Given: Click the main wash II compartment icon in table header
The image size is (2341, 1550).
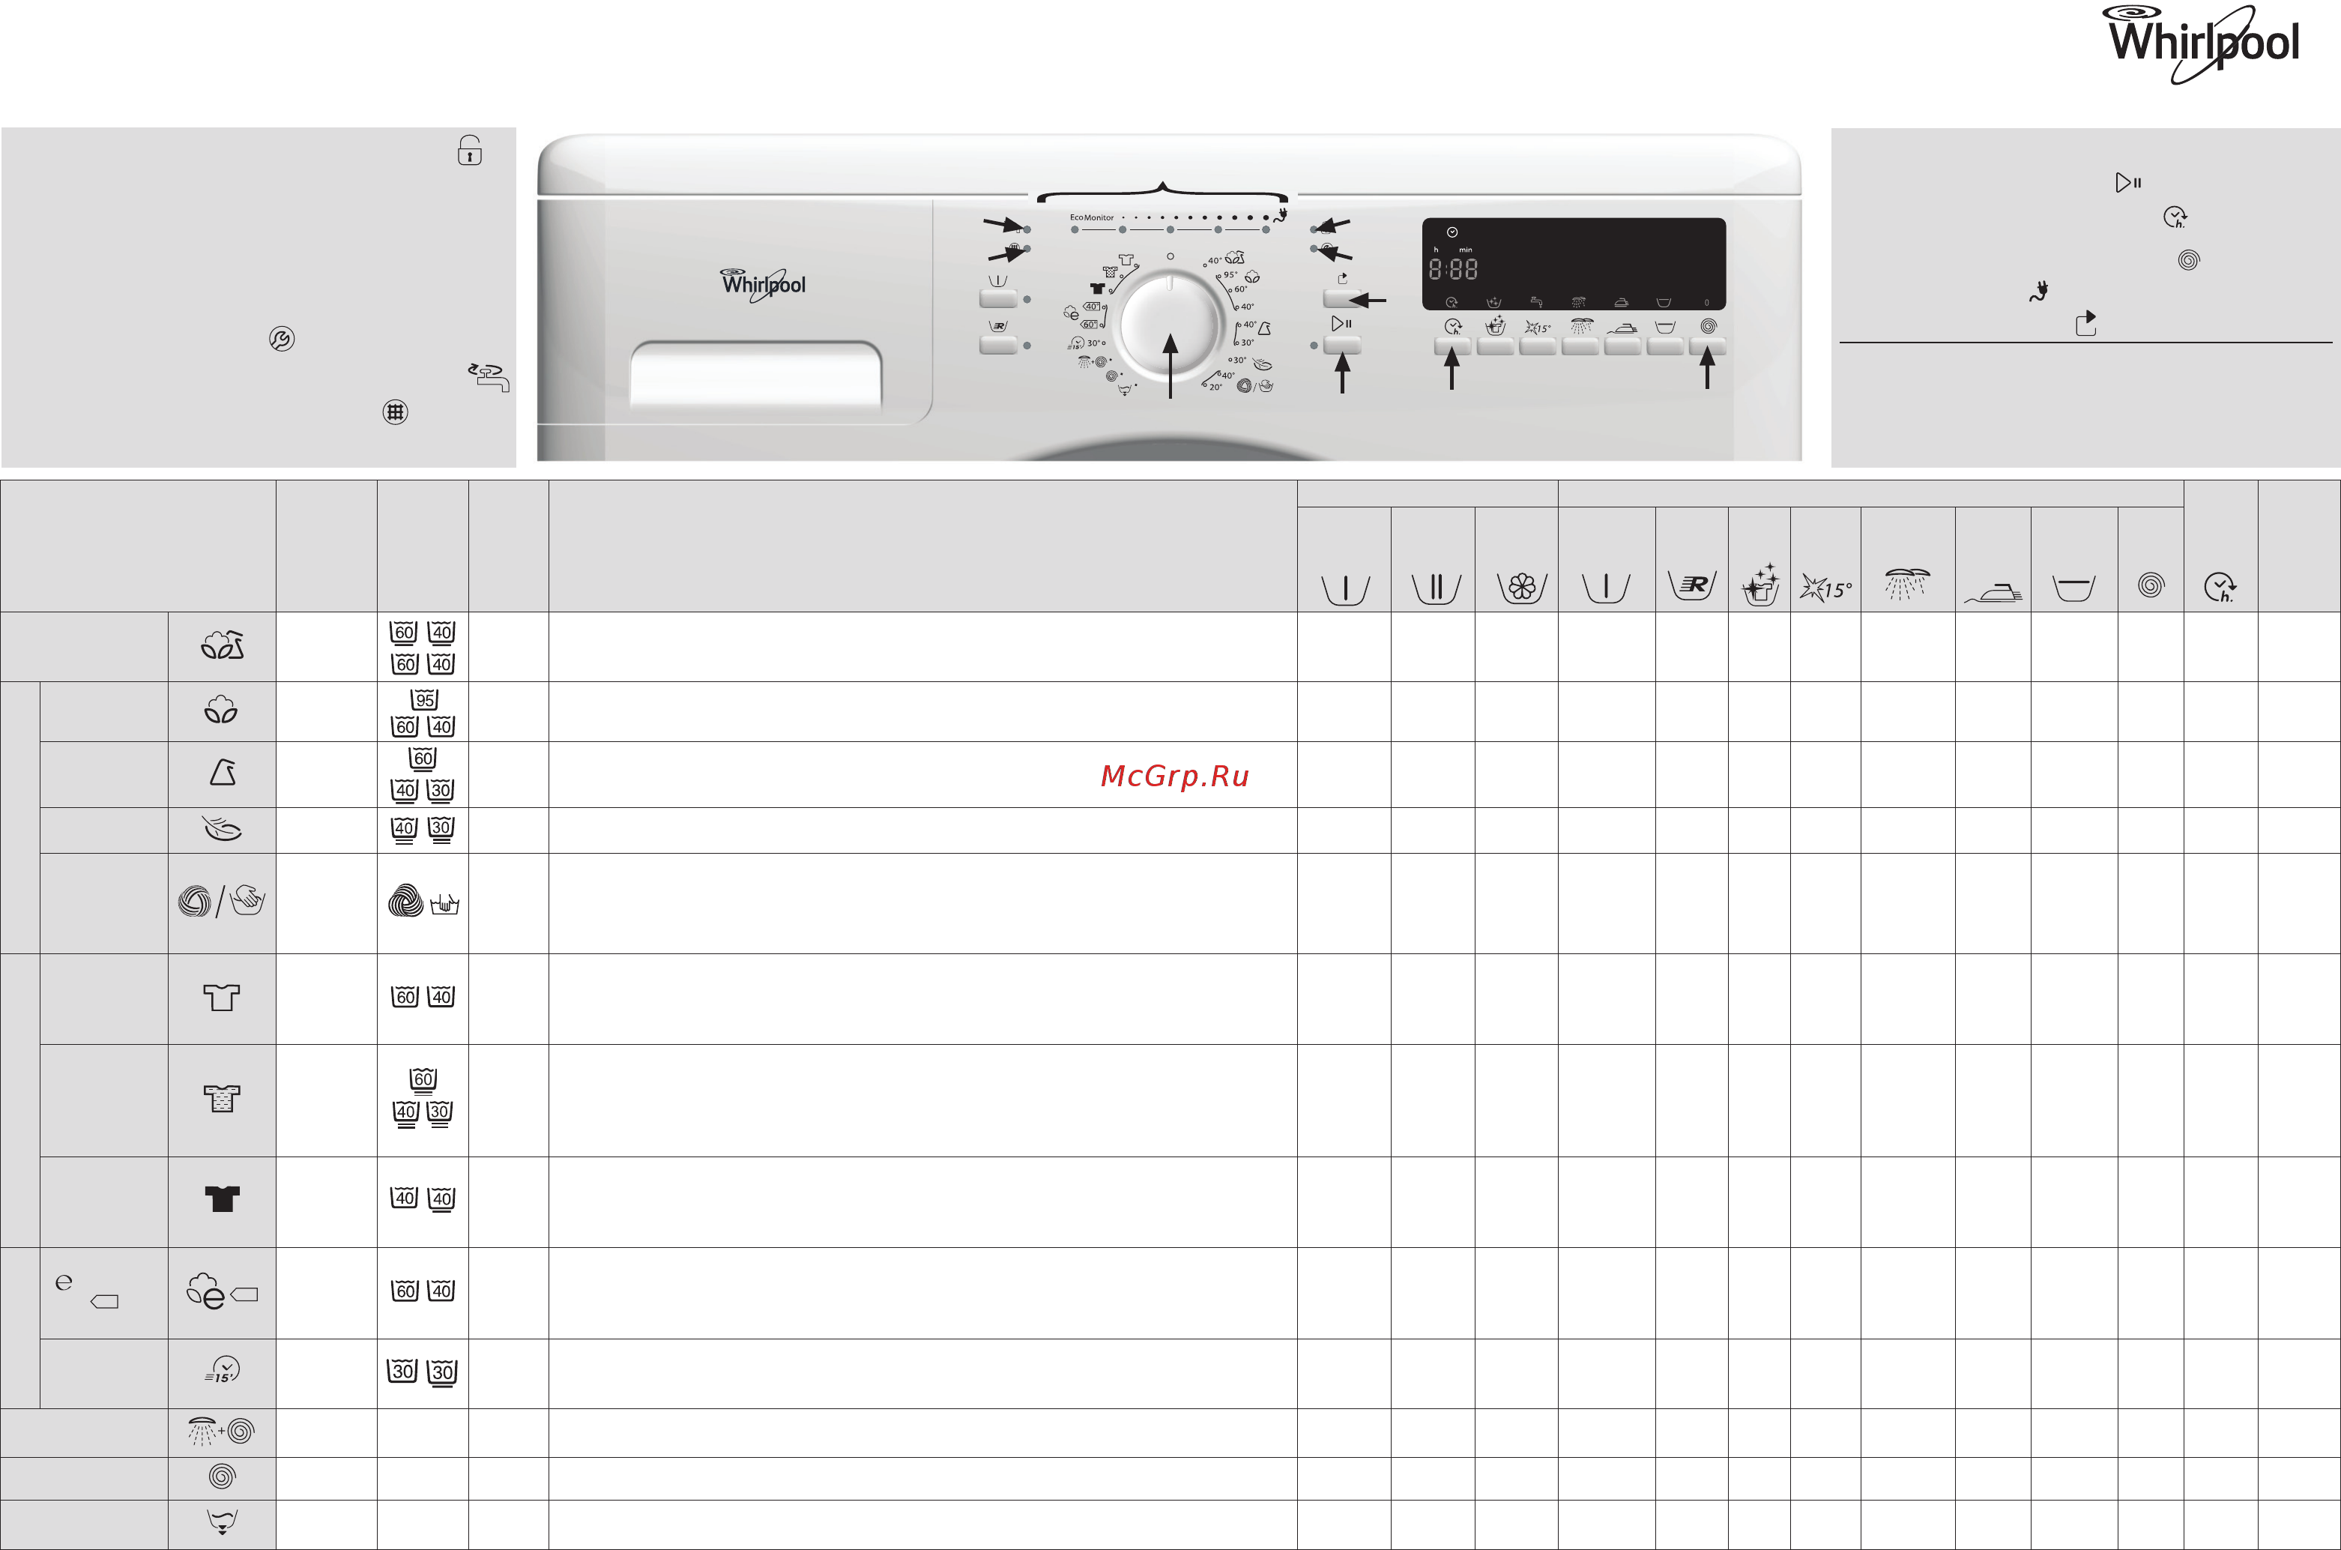Looking at the screenshot, I should click(1436, 588).
